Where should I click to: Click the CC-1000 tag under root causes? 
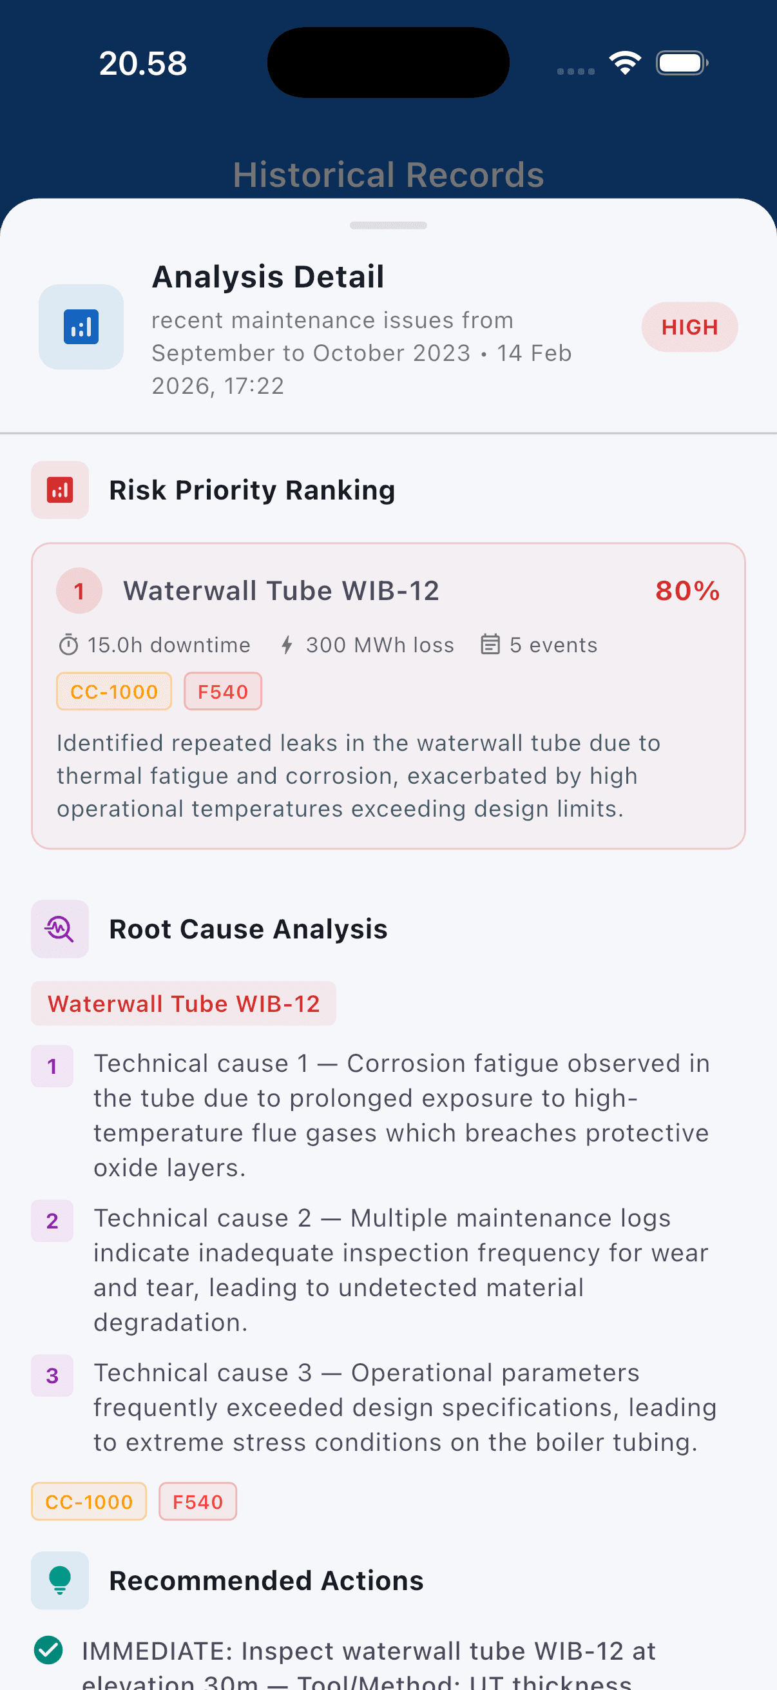tap(89, 1502)
